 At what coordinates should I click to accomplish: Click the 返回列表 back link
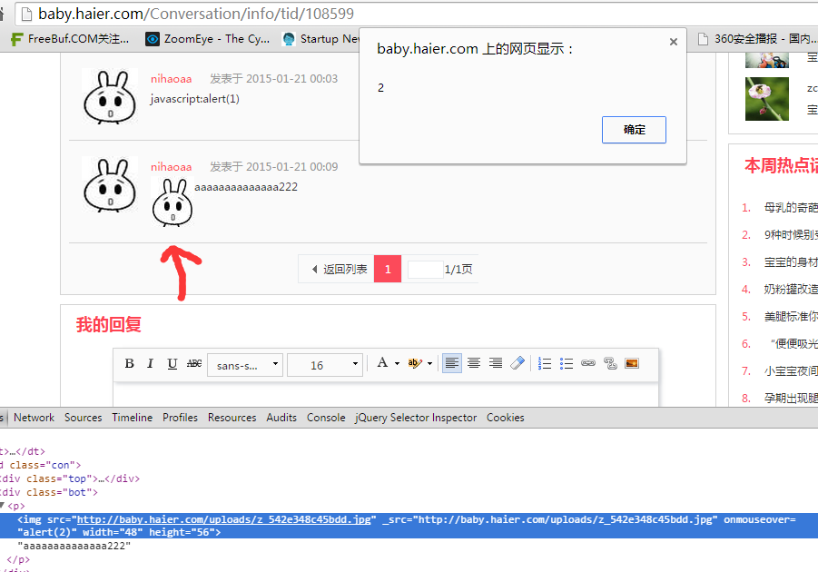click(x=340, y=270)
